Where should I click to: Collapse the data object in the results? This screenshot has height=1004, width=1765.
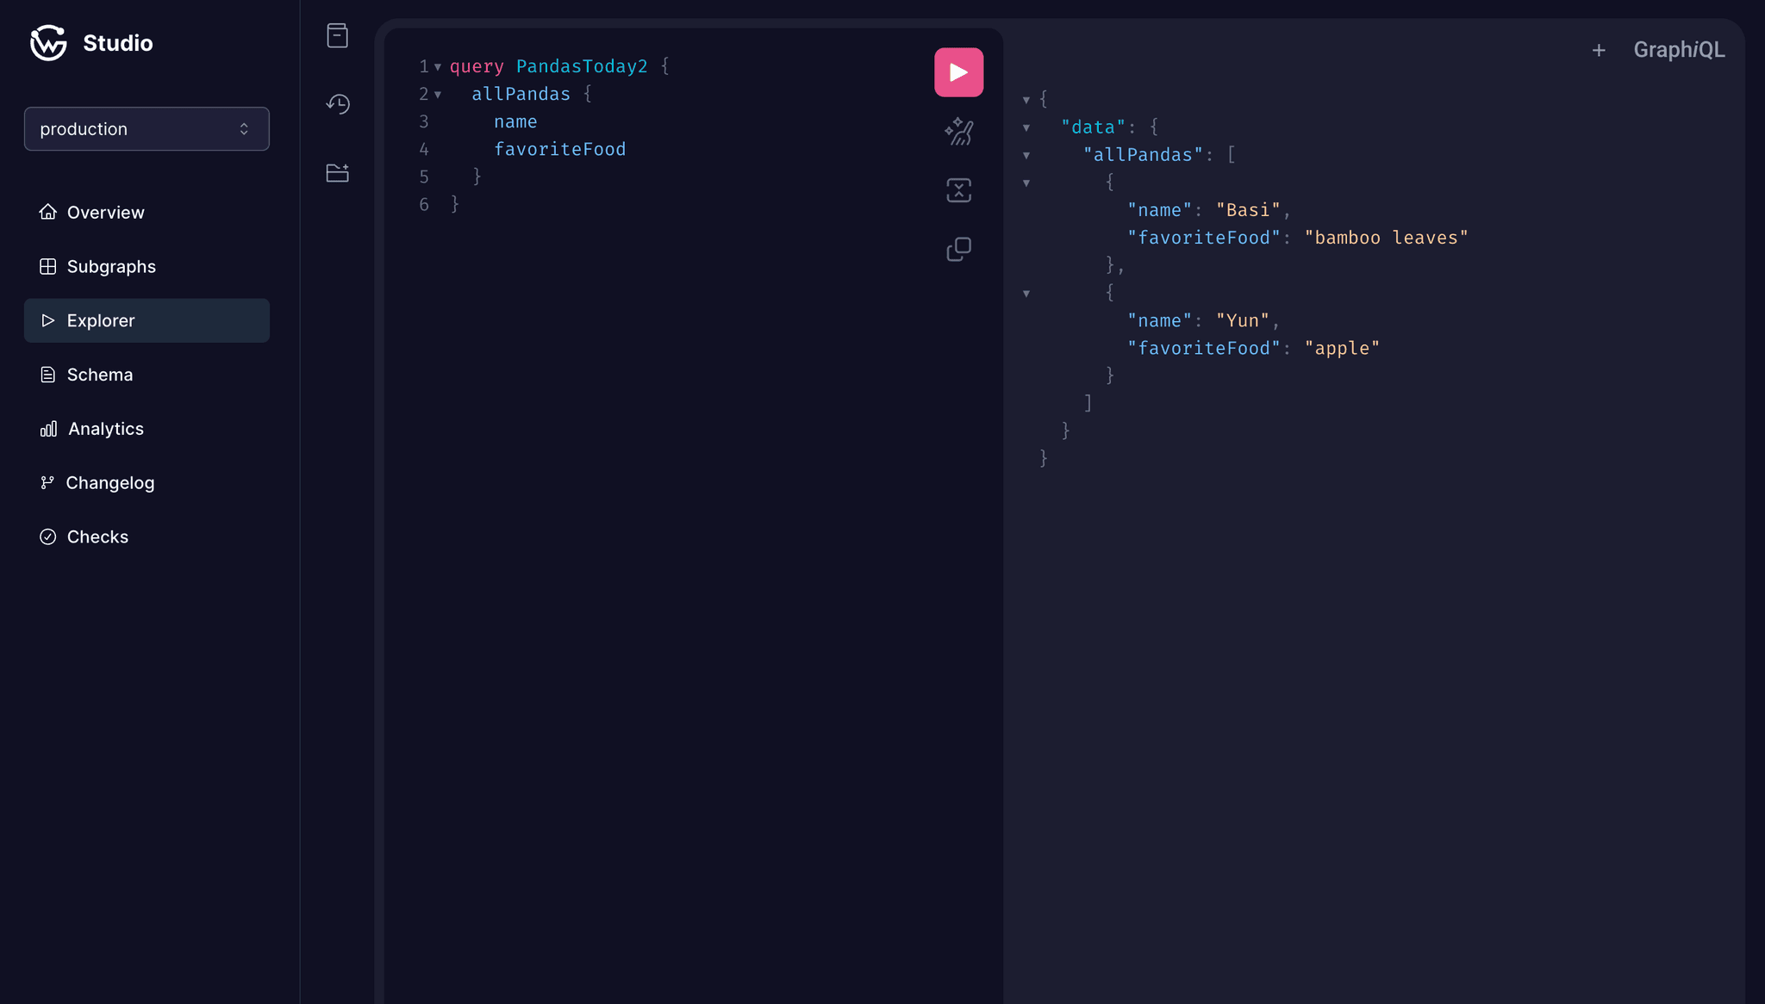click(1026, 127)
